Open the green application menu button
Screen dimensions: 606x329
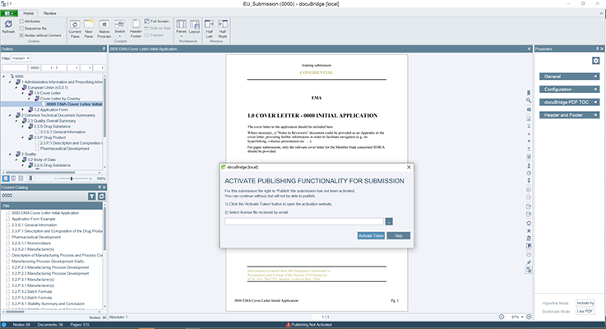(9, 13)
